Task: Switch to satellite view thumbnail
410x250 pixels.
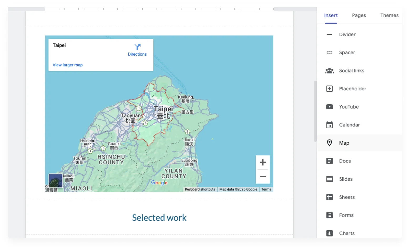Action: pos(56,180)
